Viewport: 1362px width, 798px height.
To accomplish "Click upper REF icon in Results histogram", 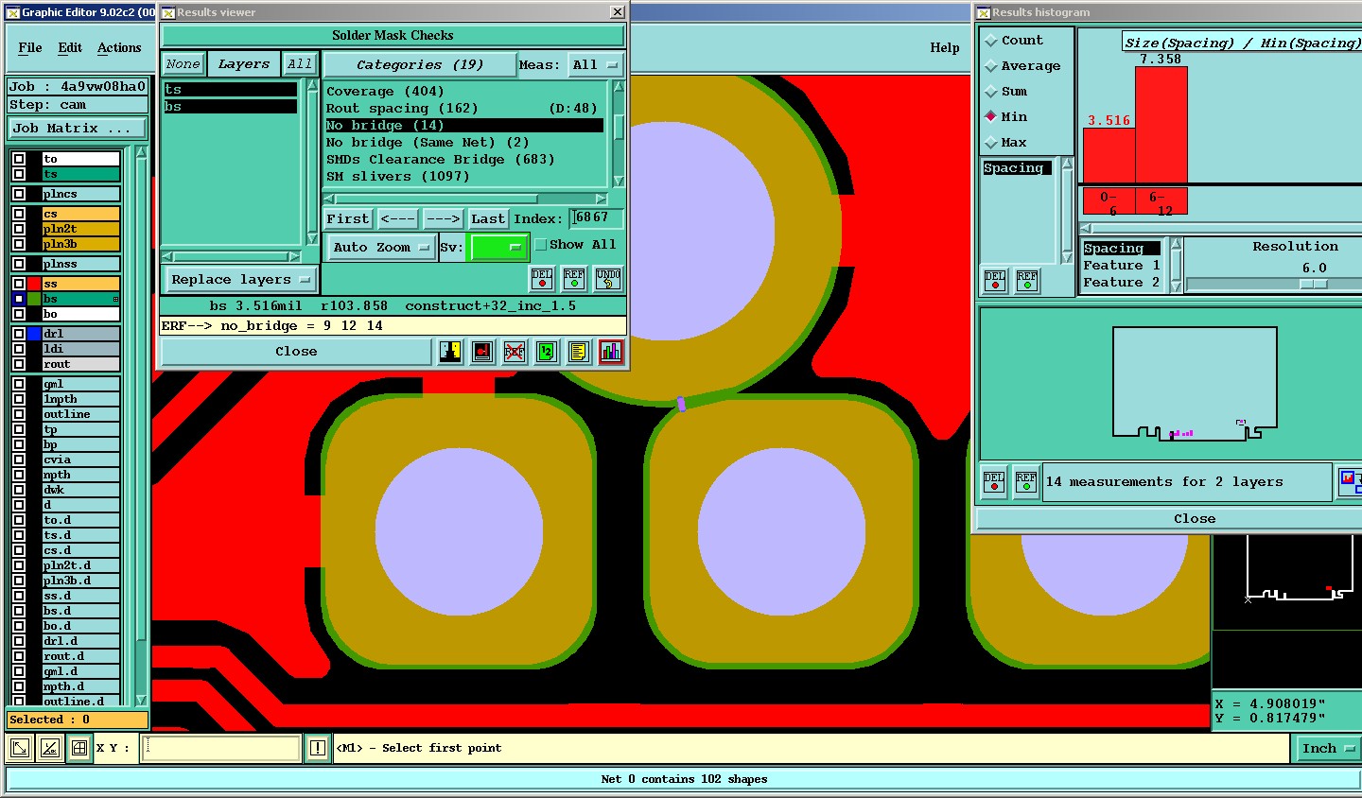I will (1027, 282).
